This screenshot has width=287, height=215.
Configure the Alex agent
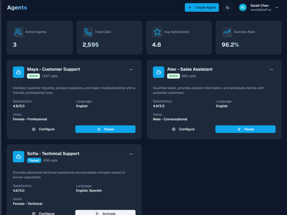pyautogui.click(x=183, y=129)
